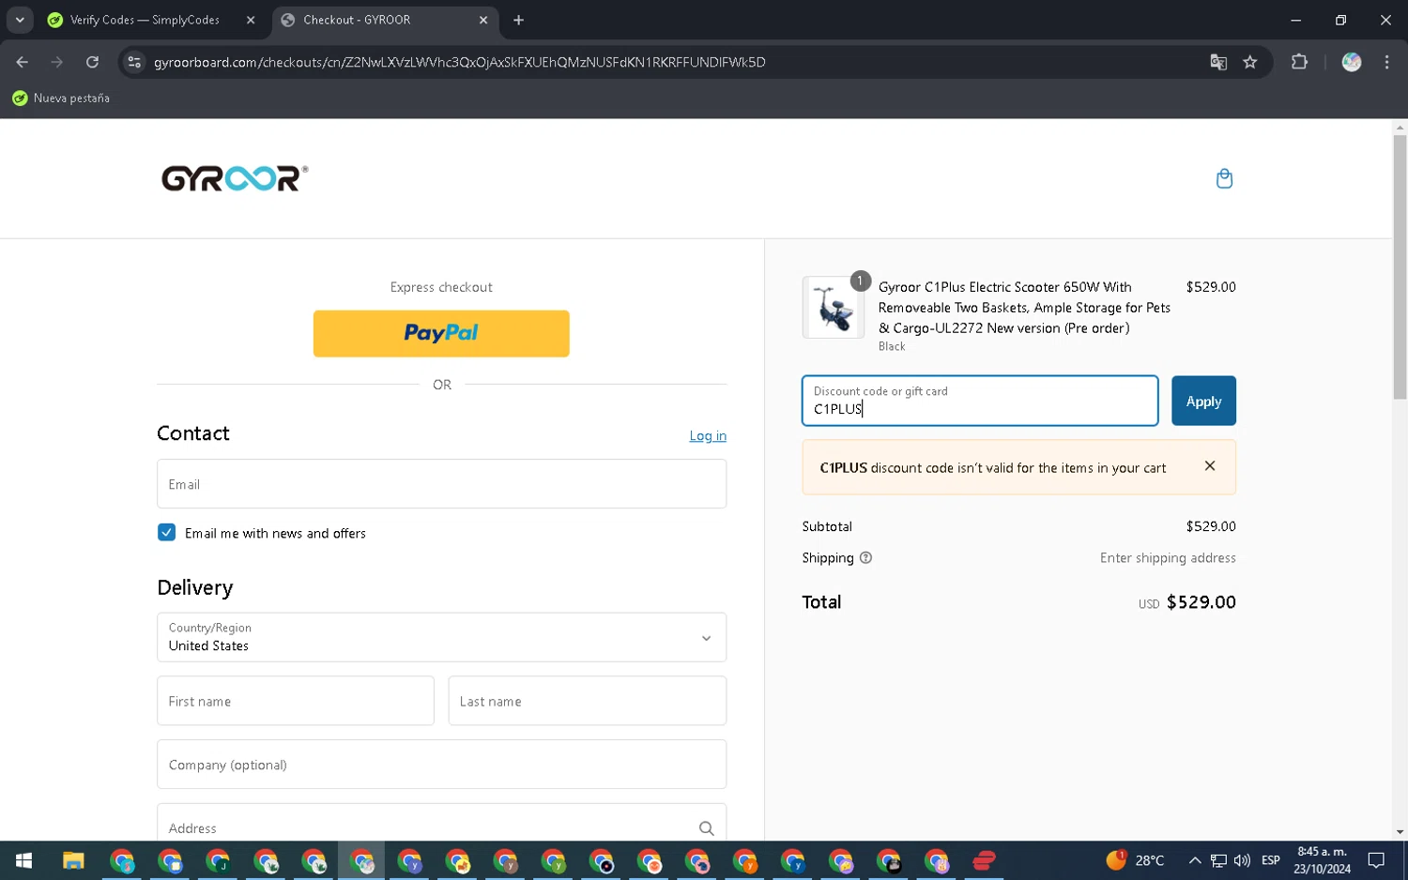Viewport: 1408px width, 880px height.
Task: Click the total "$529.00" amount
Action: point(1201,602)
